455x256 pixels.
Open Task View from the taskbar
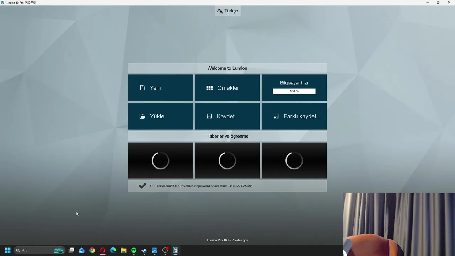click(x=71, y=250)
